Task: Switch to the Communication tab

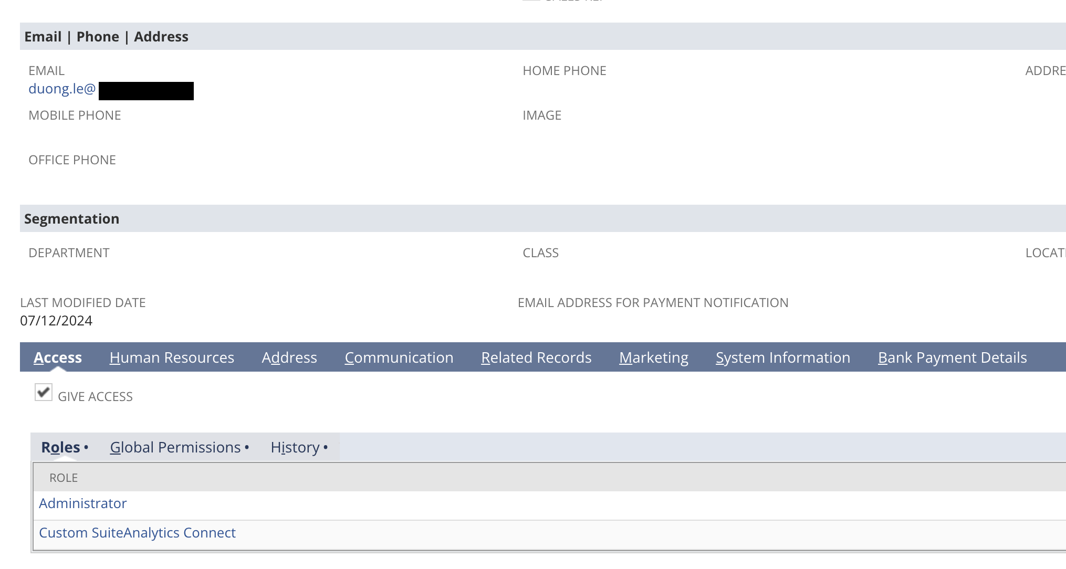Action: pyautogui.click(x=399, y=357)
